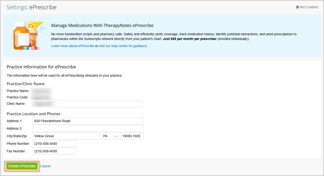Click the 'Practice/Clinic Name' heading

[x=26, y=84]
